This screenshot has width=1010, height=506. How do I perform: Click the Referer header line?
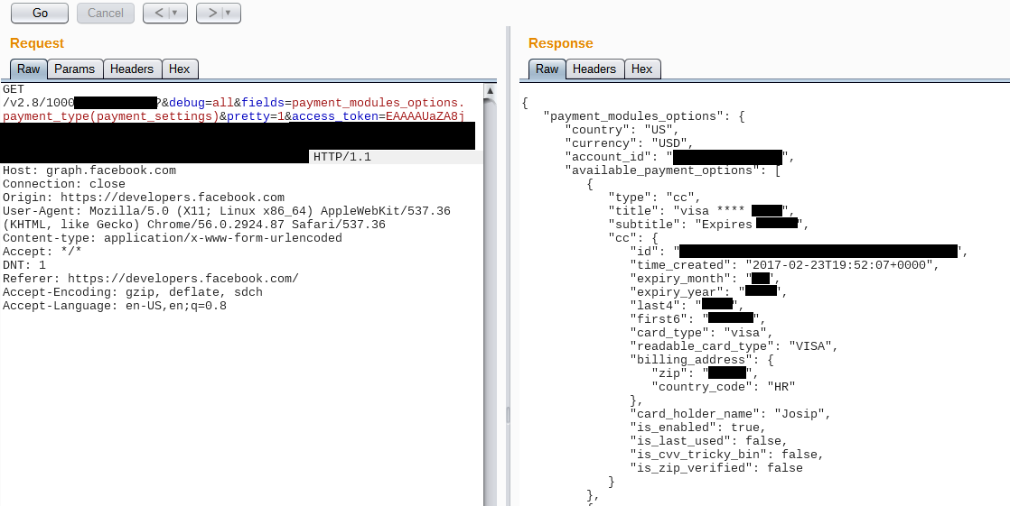click(x=151, y=279)
